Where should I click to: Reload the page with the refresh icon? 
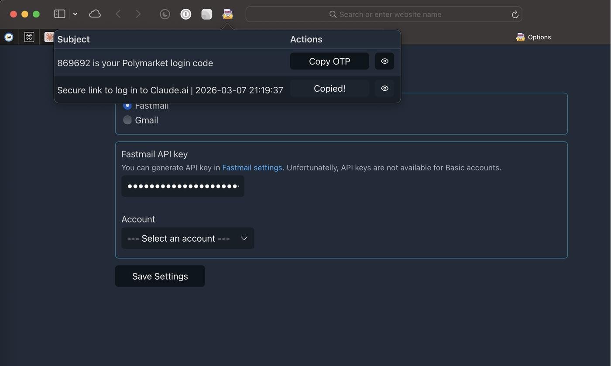point(515,14)
